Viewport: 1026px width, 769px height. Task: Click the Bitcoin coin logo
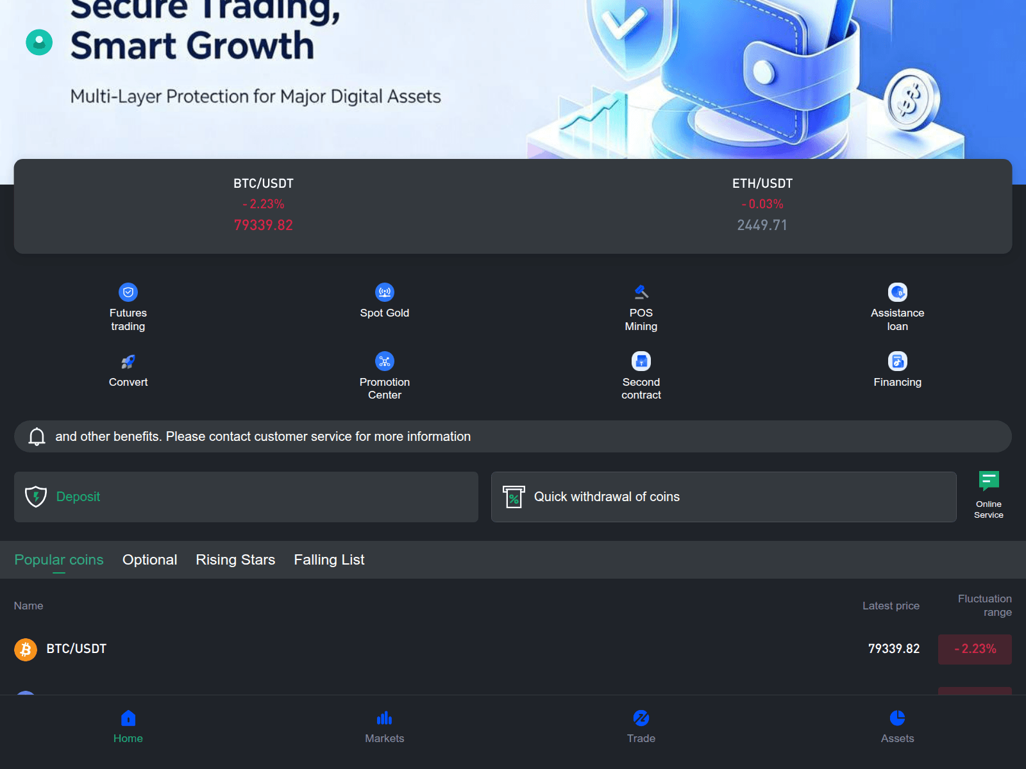point(26,649)
